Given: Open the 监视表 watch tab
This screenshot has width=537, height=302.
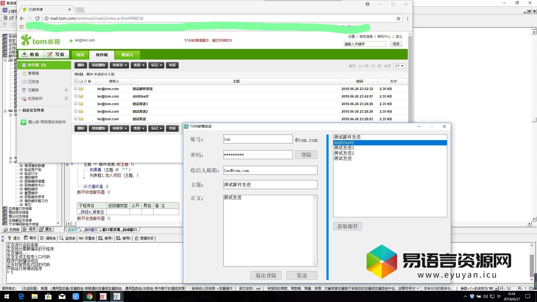Looking at the screenshot, I should [67, 238].
